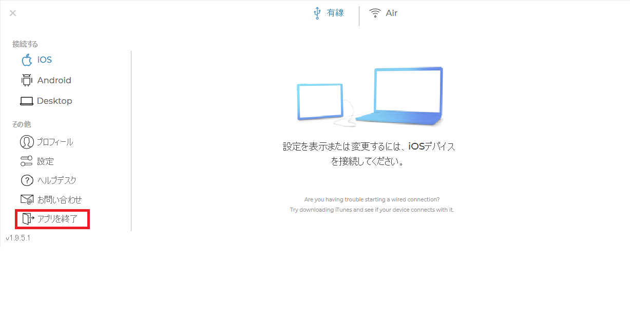Screen dimensions: 630x333
Task: Open the ヘルプデスク text link
Action: coord(57,181)
